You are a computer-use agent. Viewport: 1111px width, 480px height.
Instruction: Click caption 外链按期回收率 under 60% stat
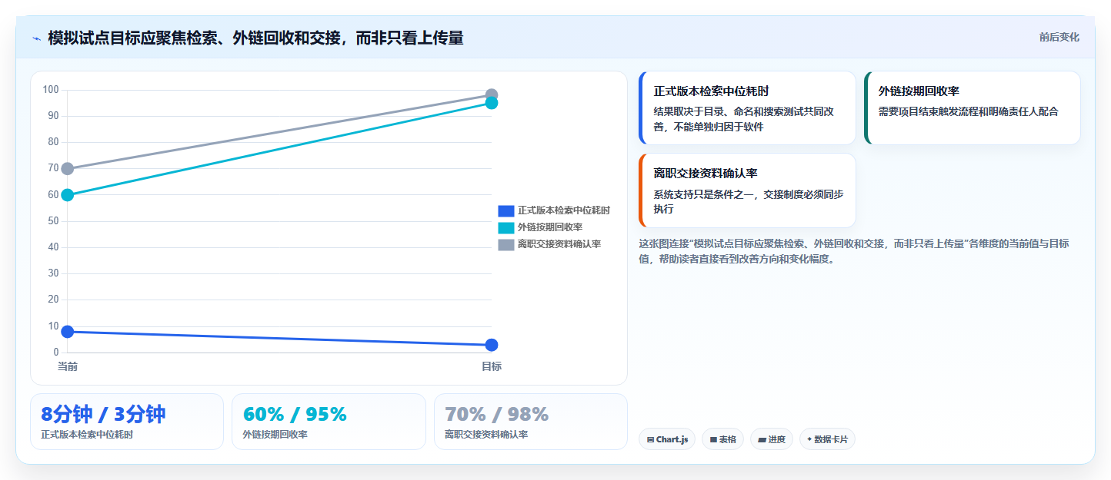pos(275,435)
